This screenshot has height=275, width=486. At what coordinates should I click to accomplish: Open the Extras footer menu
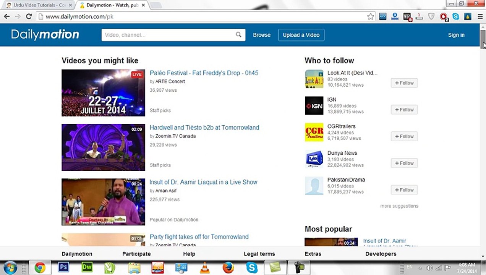coord(313,254)
